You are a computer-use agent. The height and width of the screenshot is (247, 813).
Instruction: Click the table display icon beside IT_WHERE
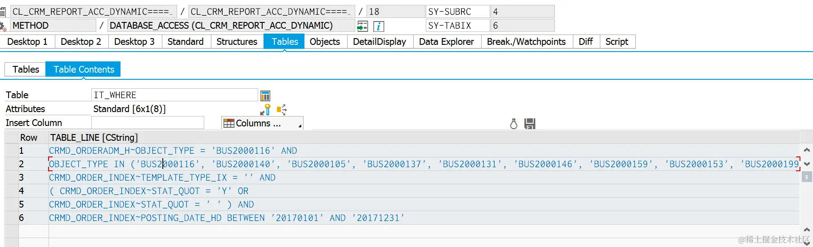point(265,95)
